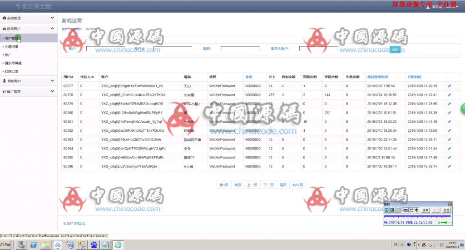The height and width of the screenshot is (250, 465).
Task: Edit user 60386 with the pencil icon
Action: (449, 166)
